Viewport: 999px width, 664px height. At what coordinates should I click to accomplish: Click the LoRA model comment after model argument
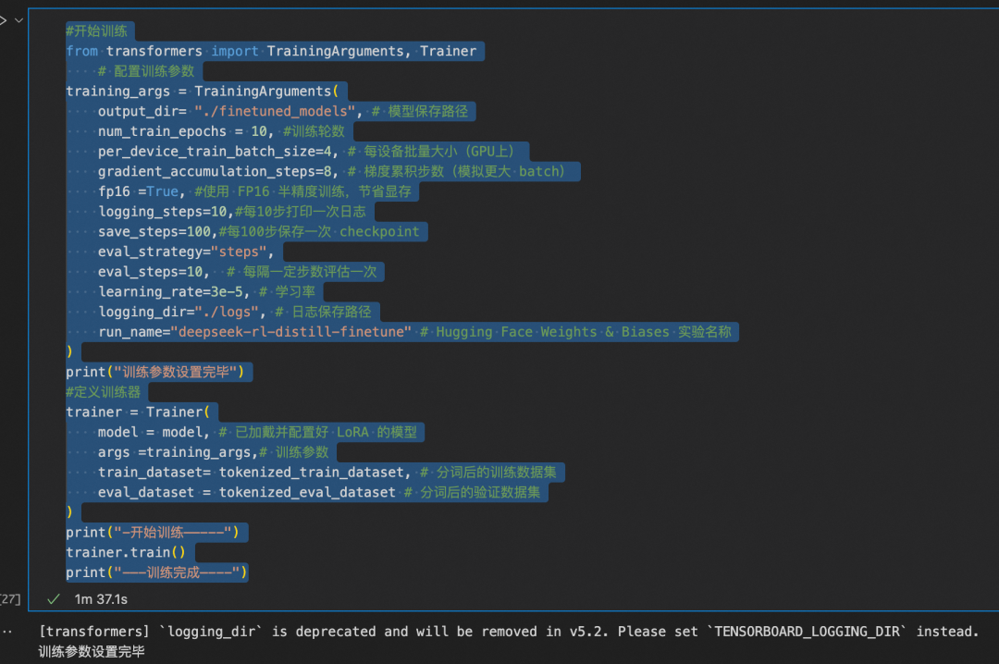[x=318, y=432]
